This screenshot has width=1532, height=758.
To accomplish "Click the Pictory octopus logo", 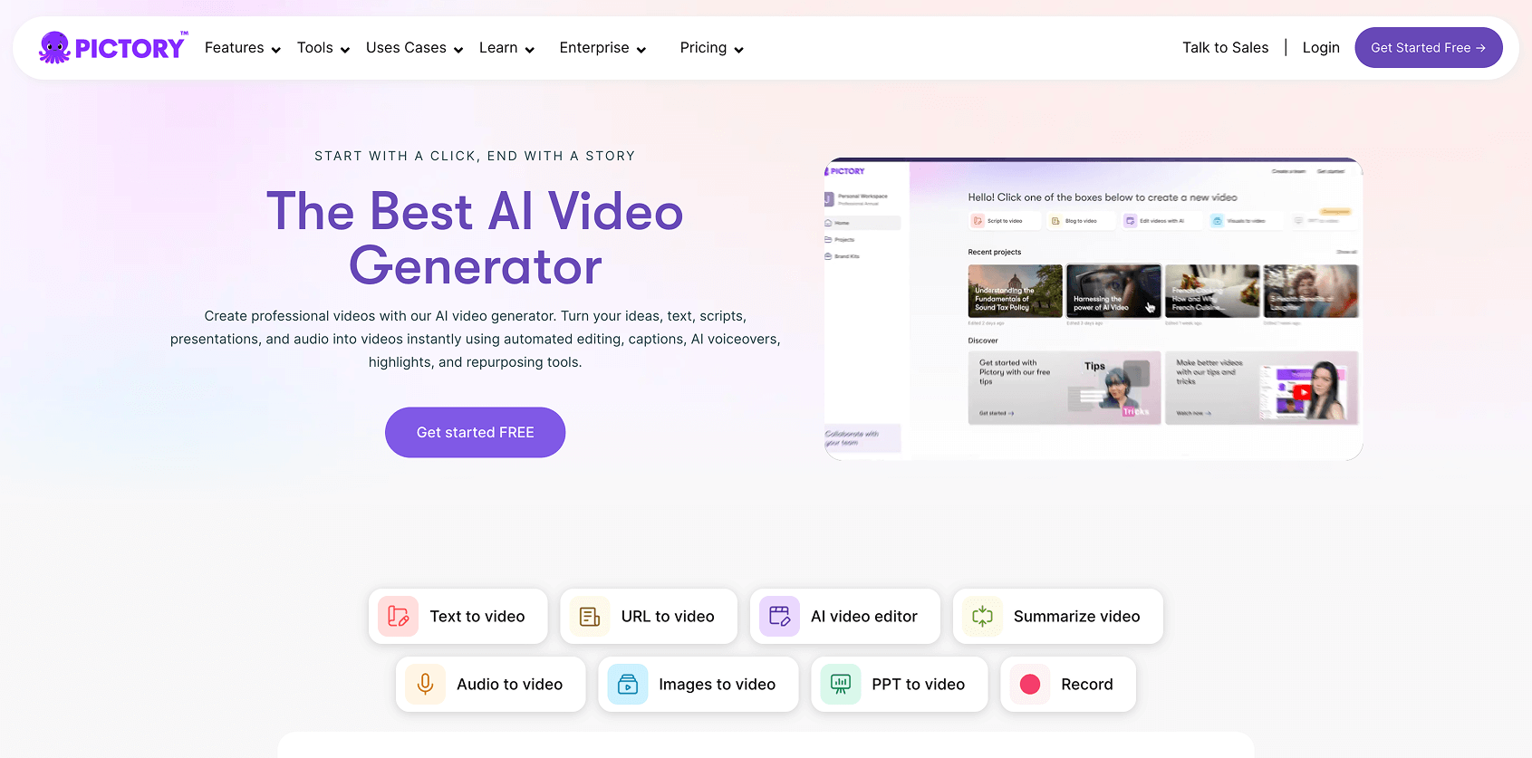I will click(54, 47).
